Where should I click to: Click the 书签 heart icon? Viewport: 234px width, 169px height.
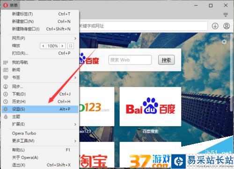6,77
